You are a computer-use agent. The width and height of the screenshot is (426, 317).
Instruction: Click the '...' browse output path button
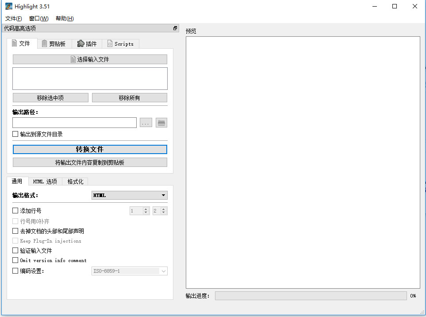tap(146, 123)
